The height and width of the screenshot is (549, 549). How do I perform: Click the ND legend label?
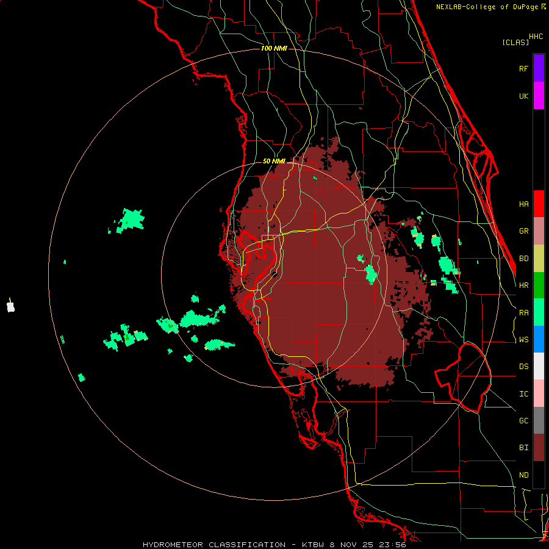(523, 475)
